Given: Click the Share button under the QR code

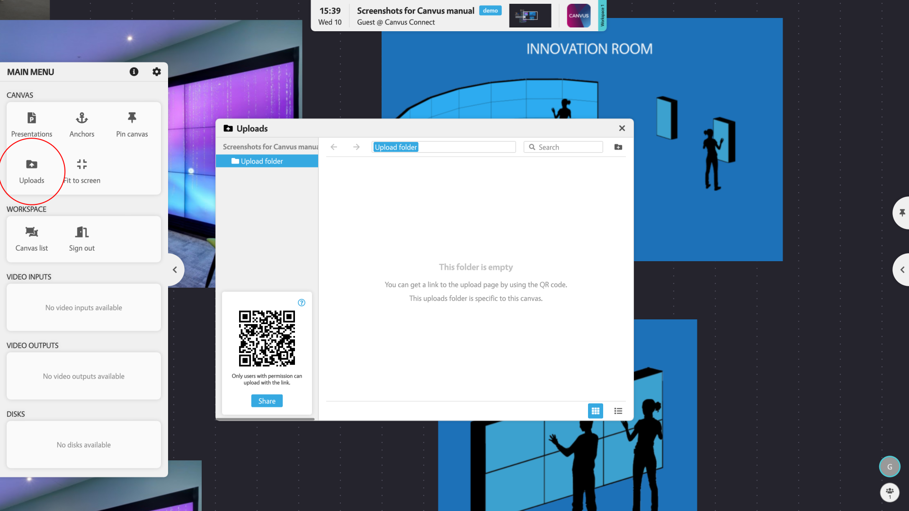Looking at the screenshot, I should click(267, 400).
